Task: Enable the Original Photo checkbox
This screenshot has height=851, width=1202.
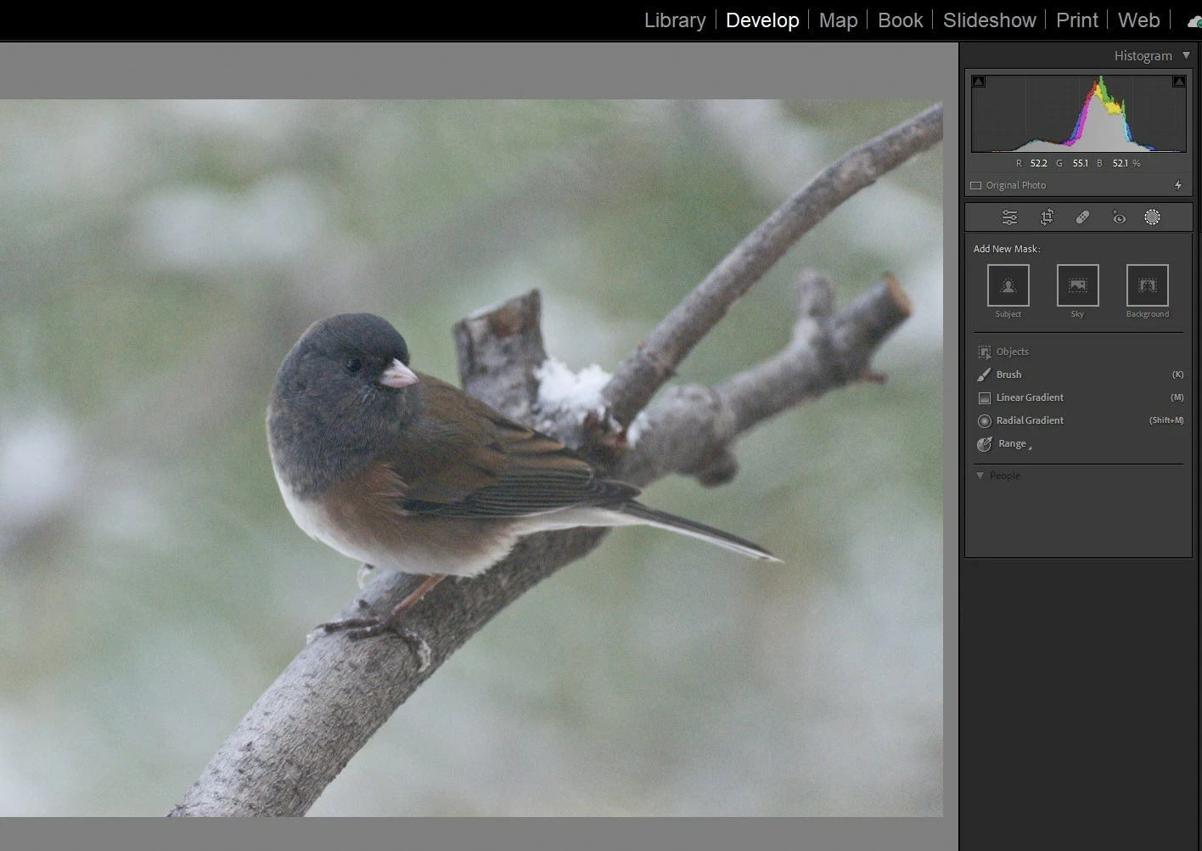Action: 976,185
